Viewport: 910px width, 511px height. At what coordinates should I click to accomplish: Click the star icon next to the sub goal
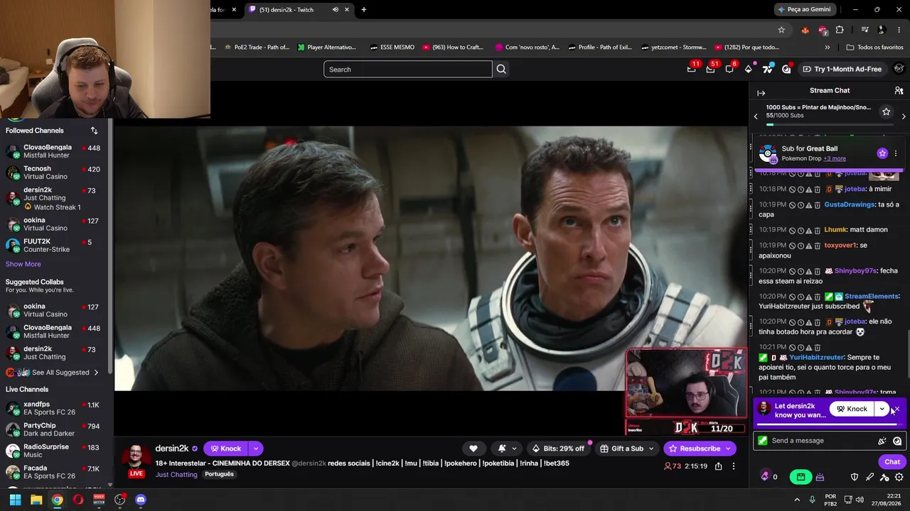point(886,111)
